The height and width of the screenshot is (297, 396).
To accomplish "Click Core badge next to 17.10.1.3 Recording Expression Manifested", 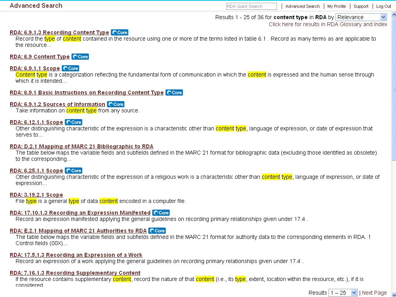I will [x=161, y=213].
